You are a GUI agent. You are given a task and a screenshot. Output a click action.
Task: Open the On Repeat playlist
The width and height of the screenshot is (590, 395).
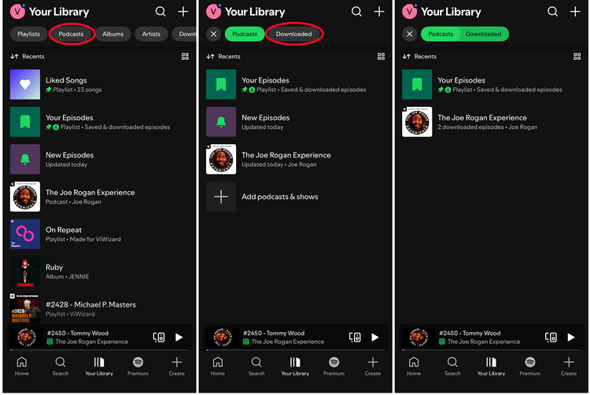point(99,234)
